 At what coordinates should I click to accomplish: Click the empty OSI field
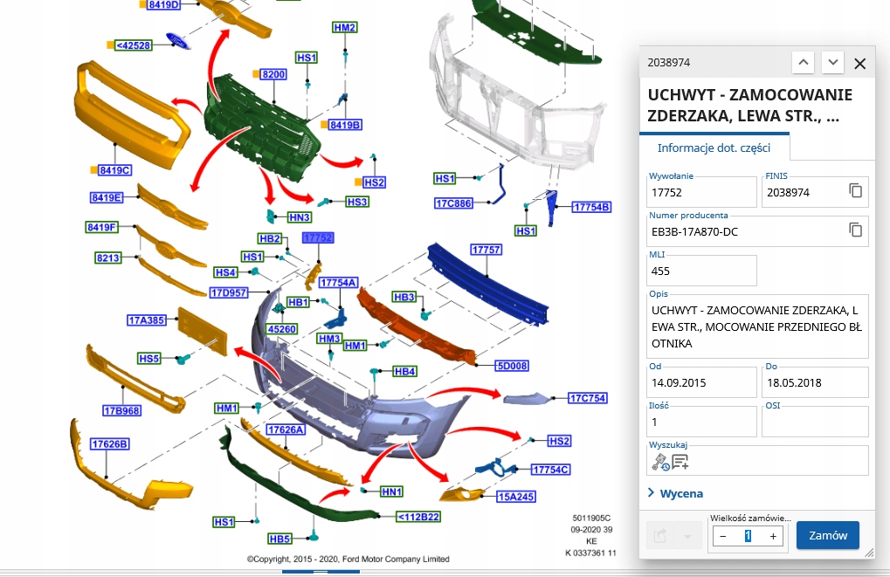(x=815, y=422)
